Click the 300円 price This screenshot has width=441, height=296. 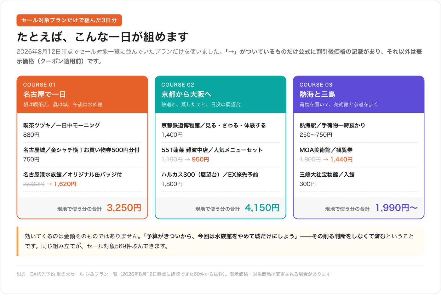coord(308,184)
